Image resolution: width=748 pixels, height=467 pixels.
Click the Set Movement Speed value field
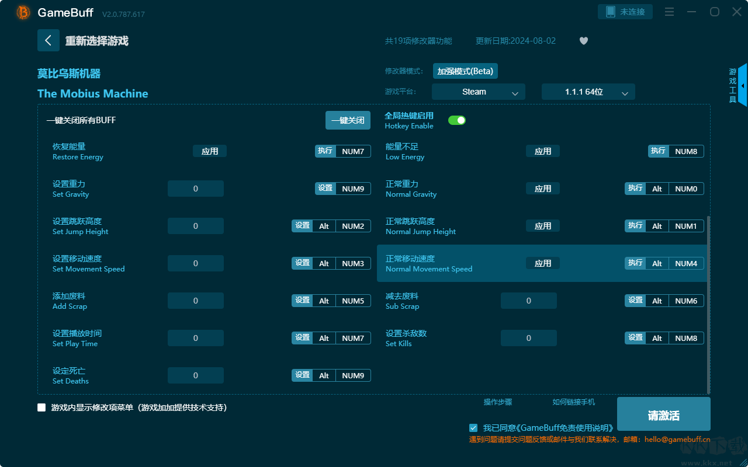196,263
